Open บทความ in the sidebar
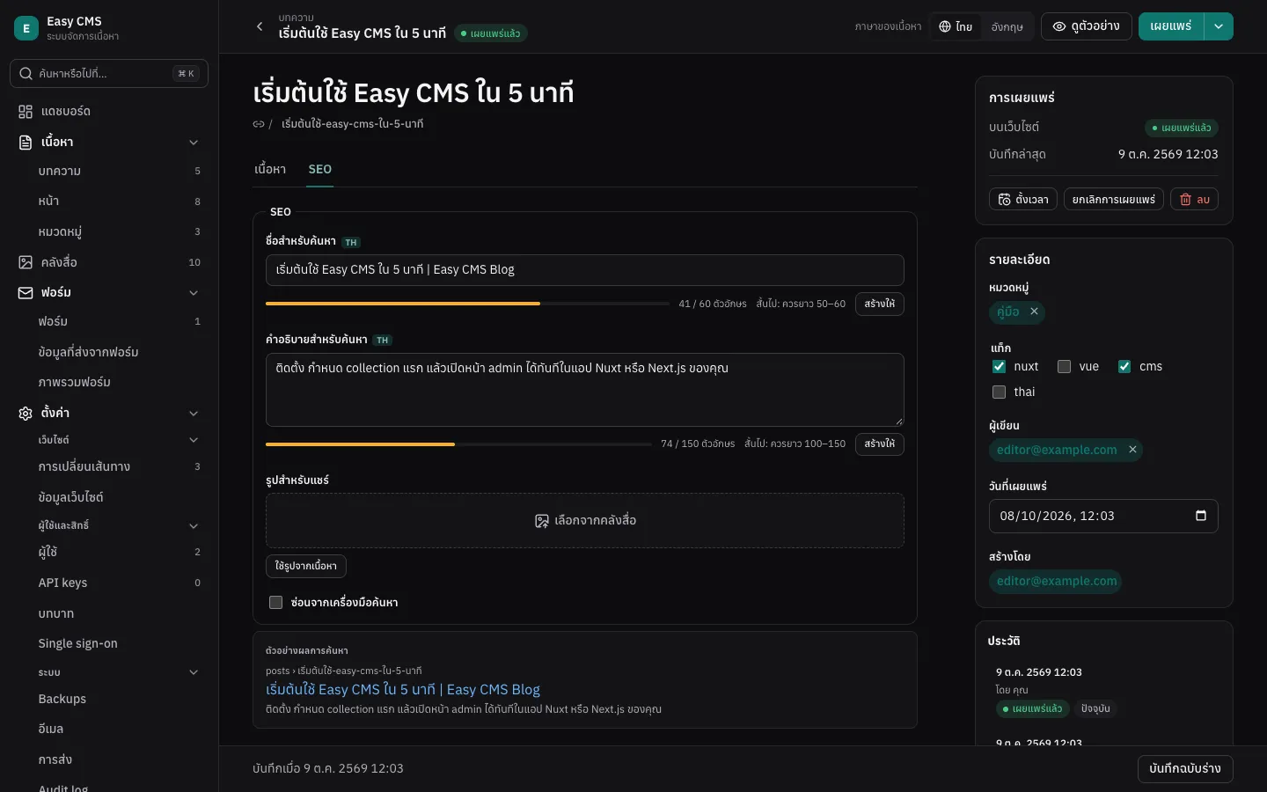Viewport: 1267px width, 792px height. pyautogui.click(x=109, y=172)
